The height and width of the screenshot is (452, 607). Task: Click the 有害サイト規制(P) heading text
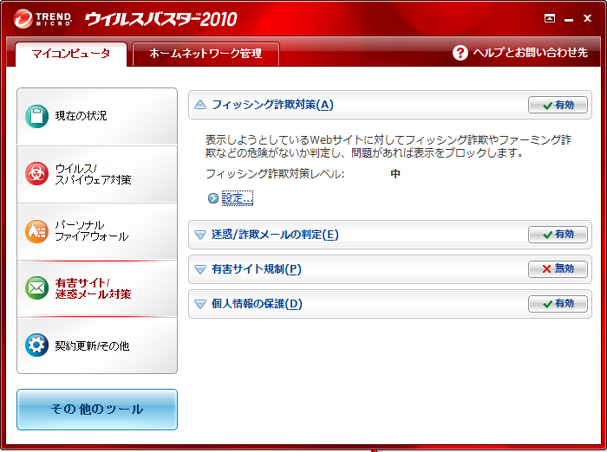(x=257, y=269)
